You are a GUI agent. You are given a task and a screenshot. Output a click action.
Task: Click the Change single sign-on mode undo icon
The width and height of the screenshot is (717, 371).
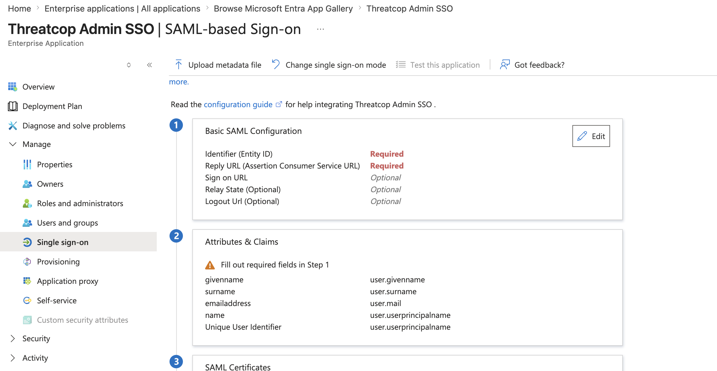tap(276, 64)
